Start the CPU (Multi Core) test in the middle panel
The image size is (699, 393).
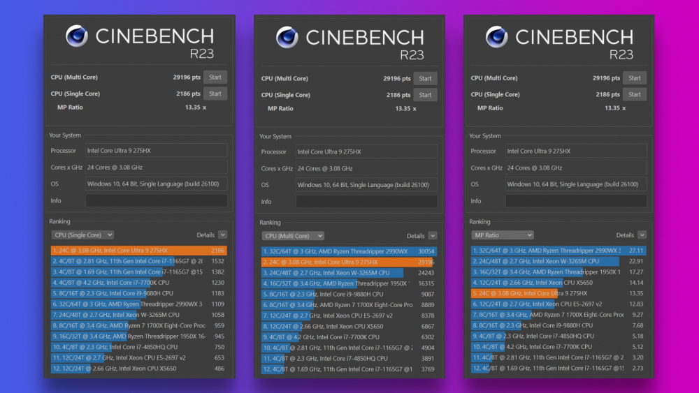click(425, 78)
